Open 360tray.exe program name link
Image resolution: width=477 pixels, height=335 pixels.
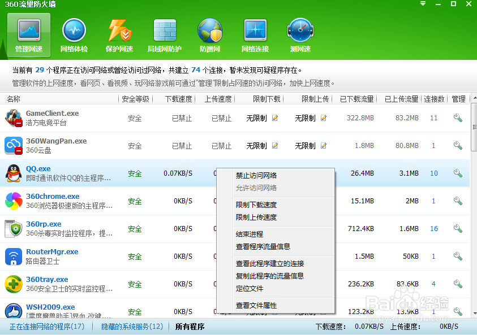(47, 279)
